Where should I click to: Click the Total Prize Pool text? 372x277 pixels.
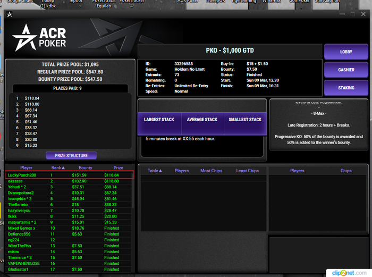(70, 64)
